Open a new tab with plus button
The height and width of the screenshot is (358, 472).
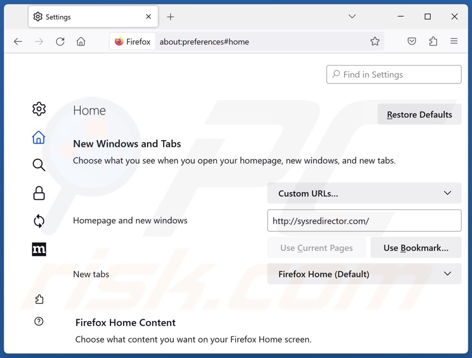170,17
